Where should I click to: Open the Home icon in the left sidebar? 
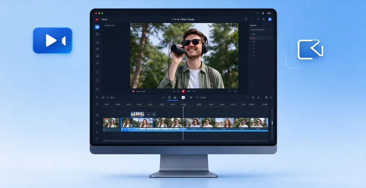(x=97, y=34)
